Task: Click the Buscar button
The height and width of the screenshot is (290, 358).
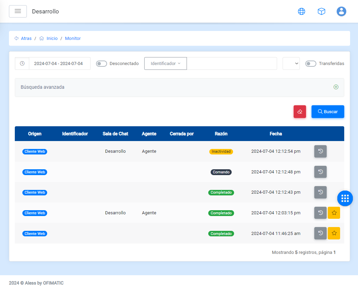Action: 328,112
